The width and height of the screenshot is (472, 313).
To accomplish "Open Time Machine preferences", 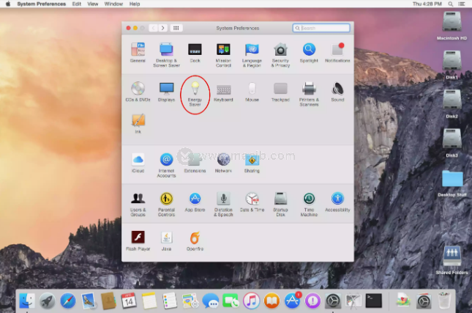I will pyautogui.click(x=309, y=204).
